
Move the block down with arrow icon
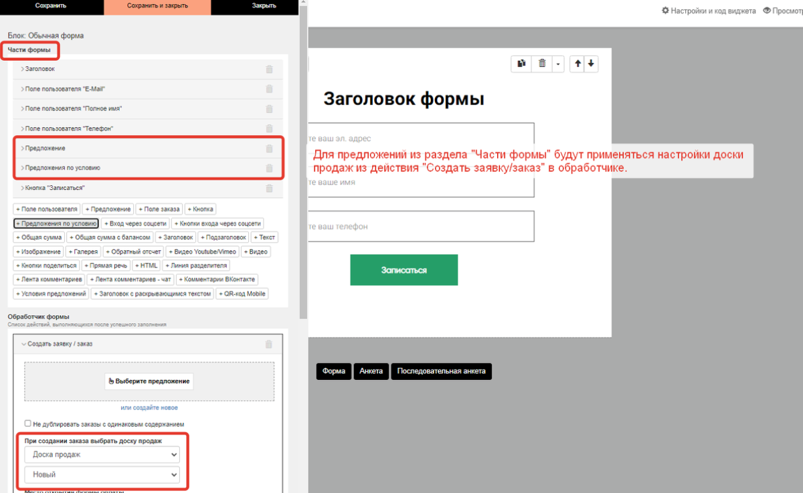click(592, 64)
